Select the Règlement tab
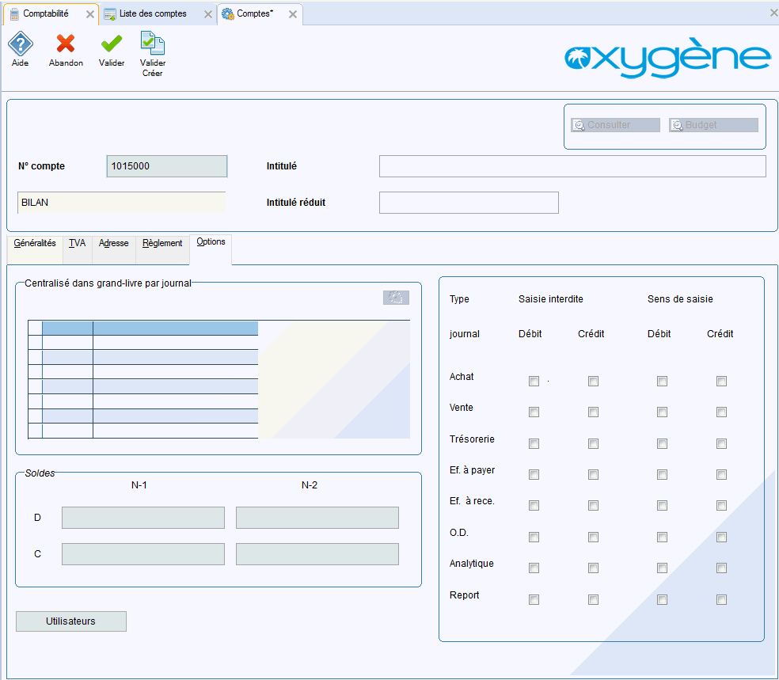Image resolution: width=779 pixels, height=680 pixels. pos(162,244)
